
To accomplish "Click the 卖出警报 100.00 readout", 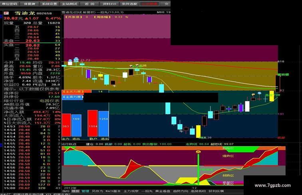I will tap(157, 144).
